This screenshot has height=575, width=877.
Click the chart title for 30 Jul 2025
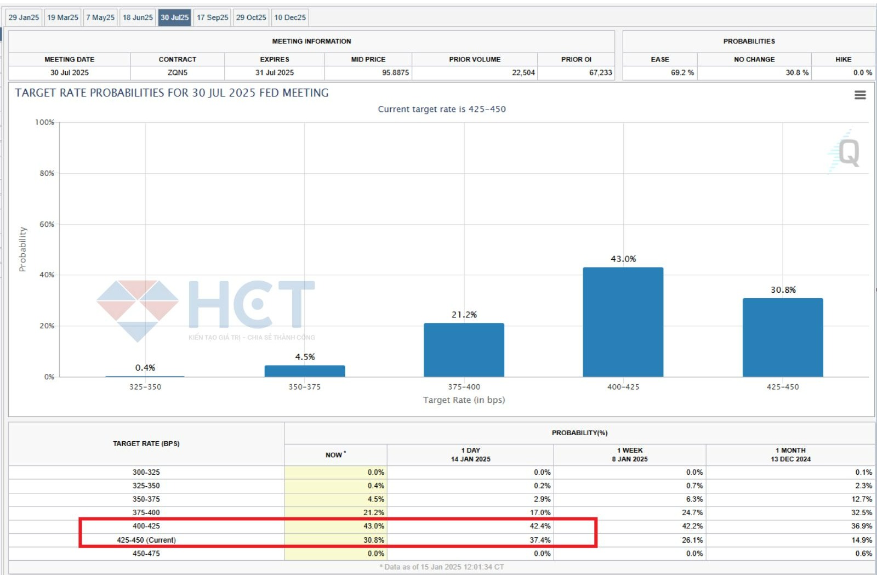pos(172,93)
